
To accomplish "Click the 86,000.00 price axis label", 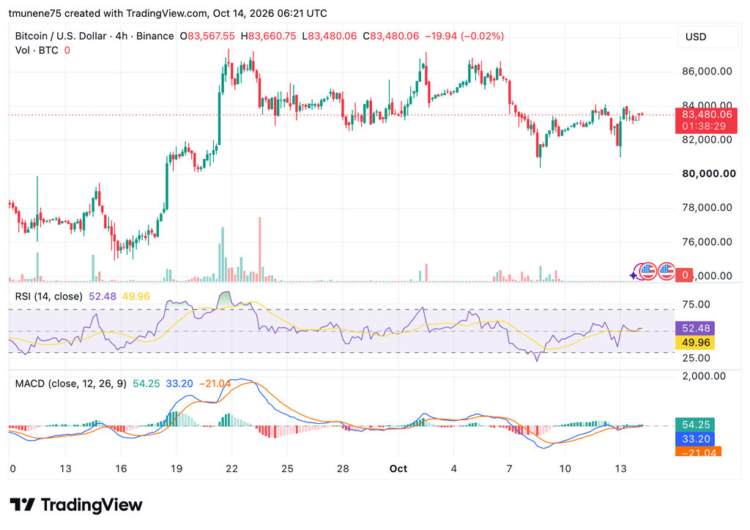I will click(x=707, y=72).
